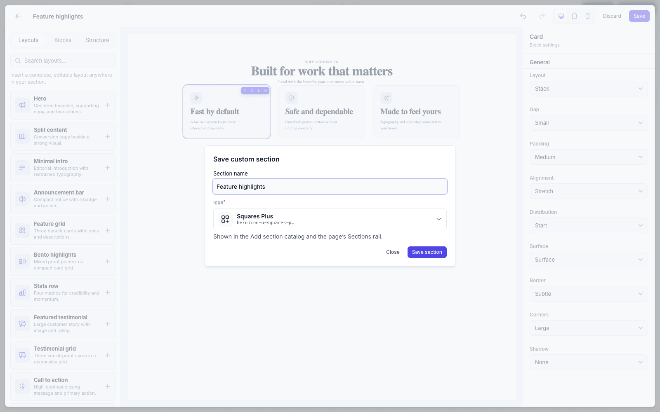Click the lightning bolt icon in Fast by default card

click(196, 98)
